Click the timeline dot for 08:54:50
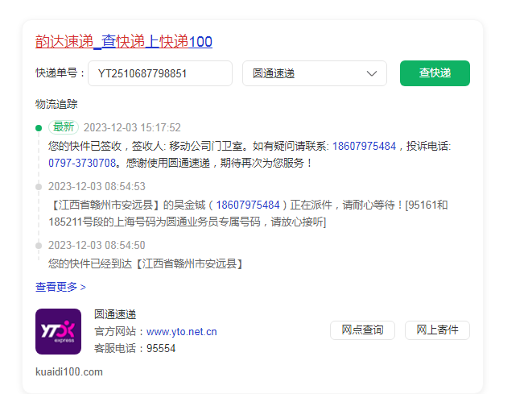 (39, 246)
